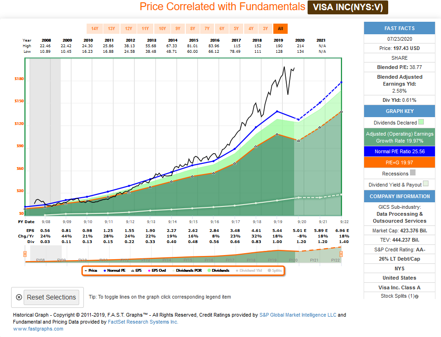Click the Dividends Declared green swatch
Screen dimensions: 441x337
(x=421, y=122)
